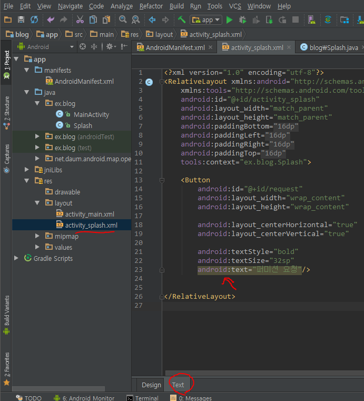Click blog in the breadcrumb bar

click(17, 35)
